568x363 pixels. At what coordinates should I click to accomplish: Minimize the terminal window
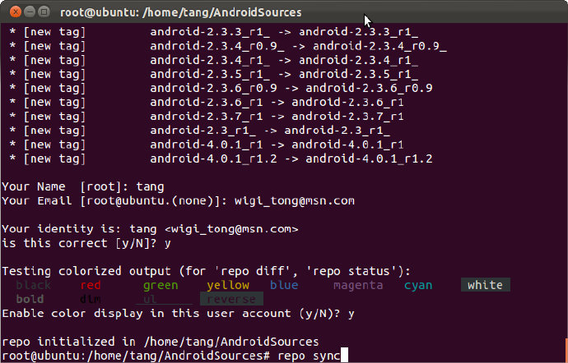click(30, 12)
